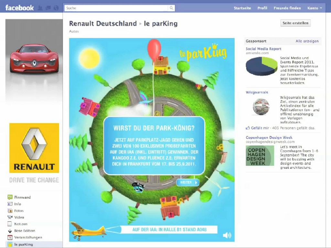
Task: Click 'WIRST DU DER PARK-KÖNIG?' heading
Action: tap(154, 128)
